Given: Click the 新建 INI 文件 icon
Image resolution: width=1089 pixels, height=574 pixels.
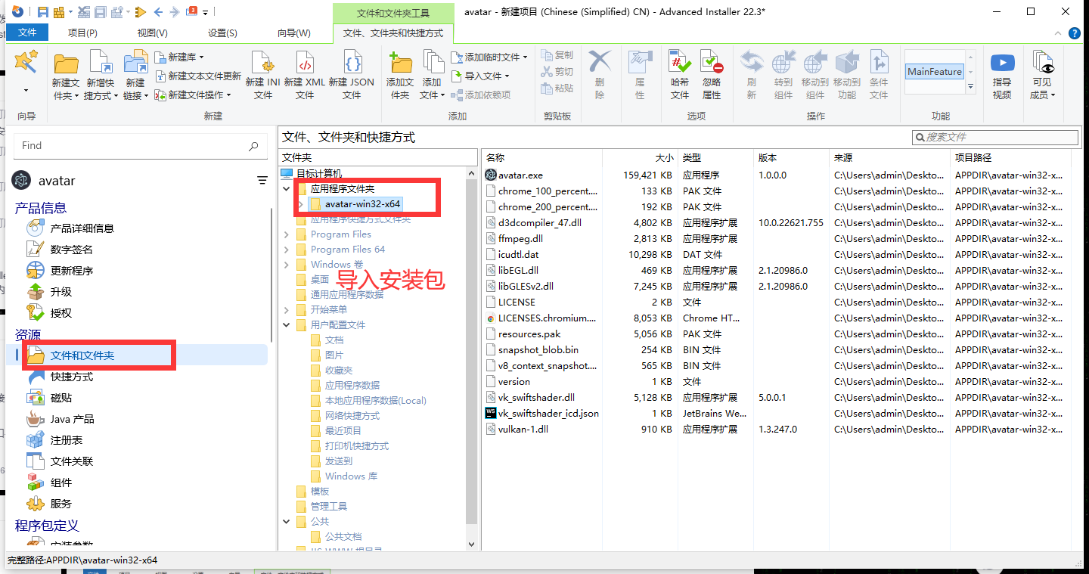Looking at the screenshot, I should (x=262, y=73).
